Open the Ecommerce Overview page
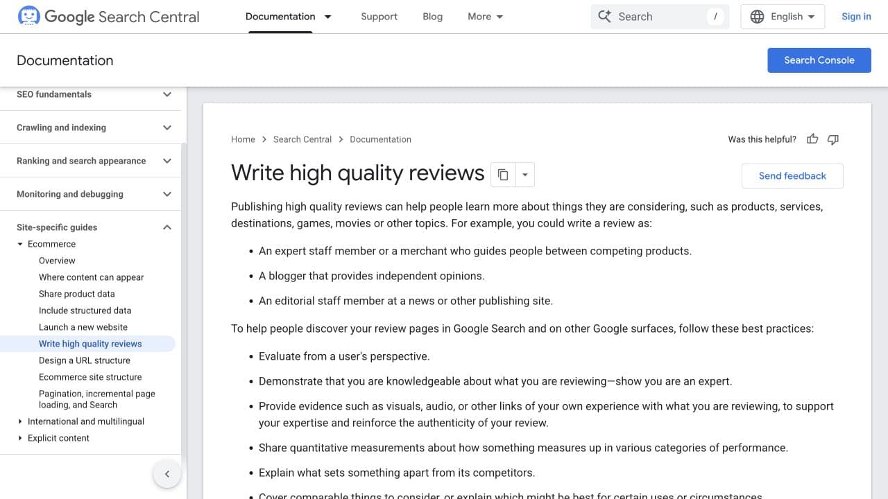This screenshot has width=888, height=499. click(x=57, y=261)
